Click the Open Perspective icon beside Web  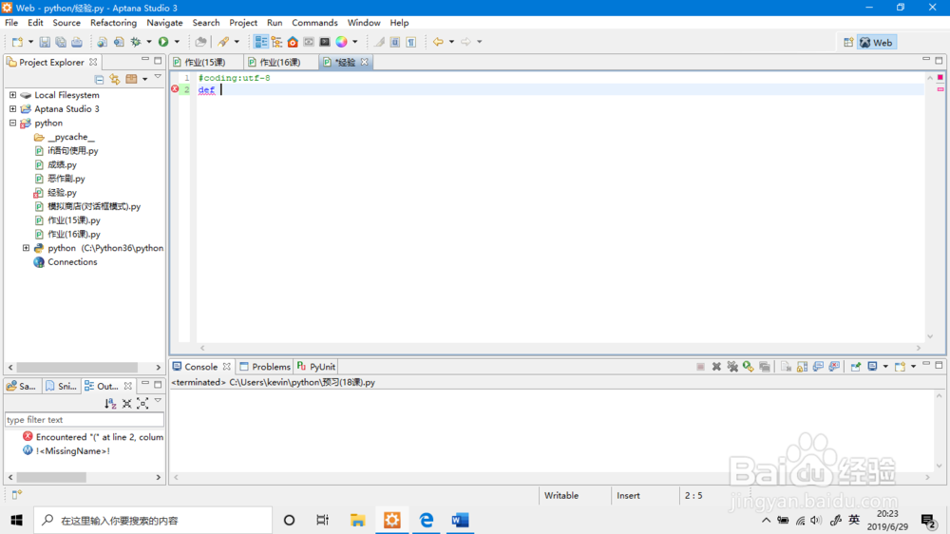pos(848,43)
